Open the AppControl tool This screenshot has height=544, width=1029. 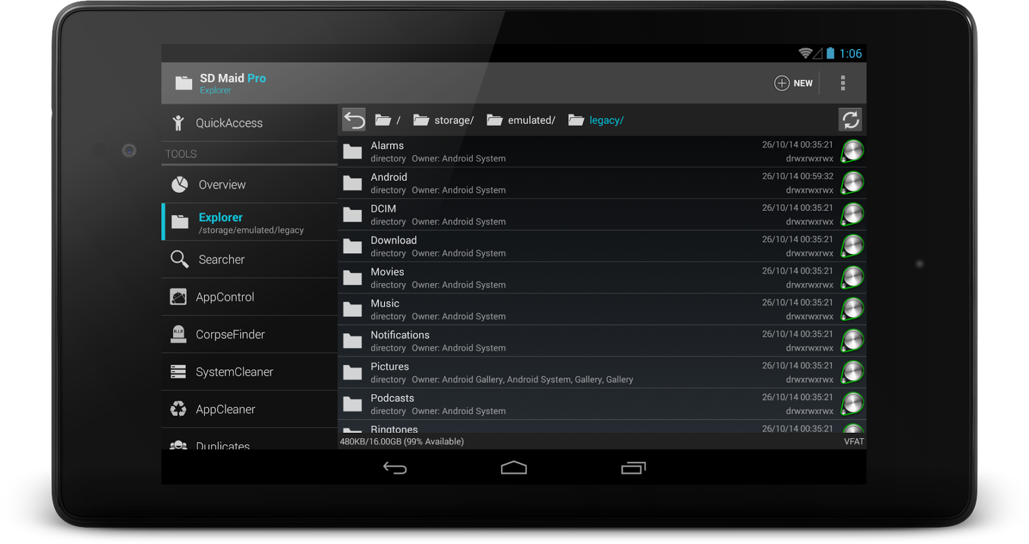tap(249, 297)
